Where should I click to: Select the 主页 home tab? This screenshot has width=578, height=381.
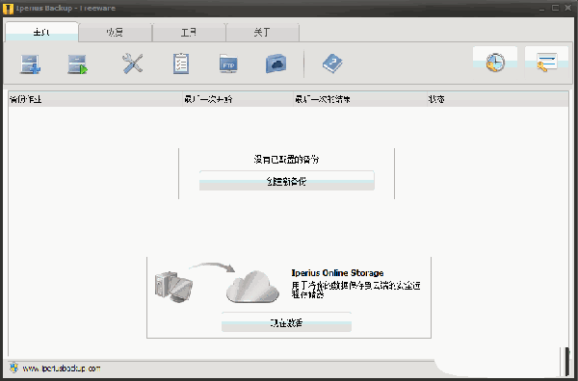pyautogui.click(x=41, y=33)
